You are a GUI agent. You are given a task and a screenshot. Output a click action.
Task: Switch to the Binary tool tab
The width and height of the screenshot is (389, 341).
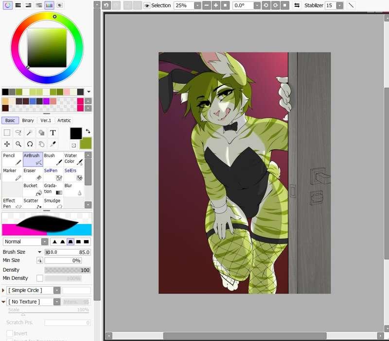coord(28,120)
